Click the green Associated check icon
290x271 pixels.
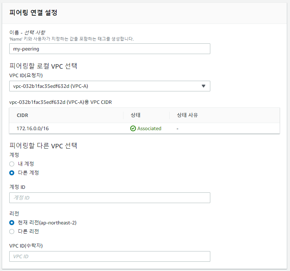tap(133, 128)
